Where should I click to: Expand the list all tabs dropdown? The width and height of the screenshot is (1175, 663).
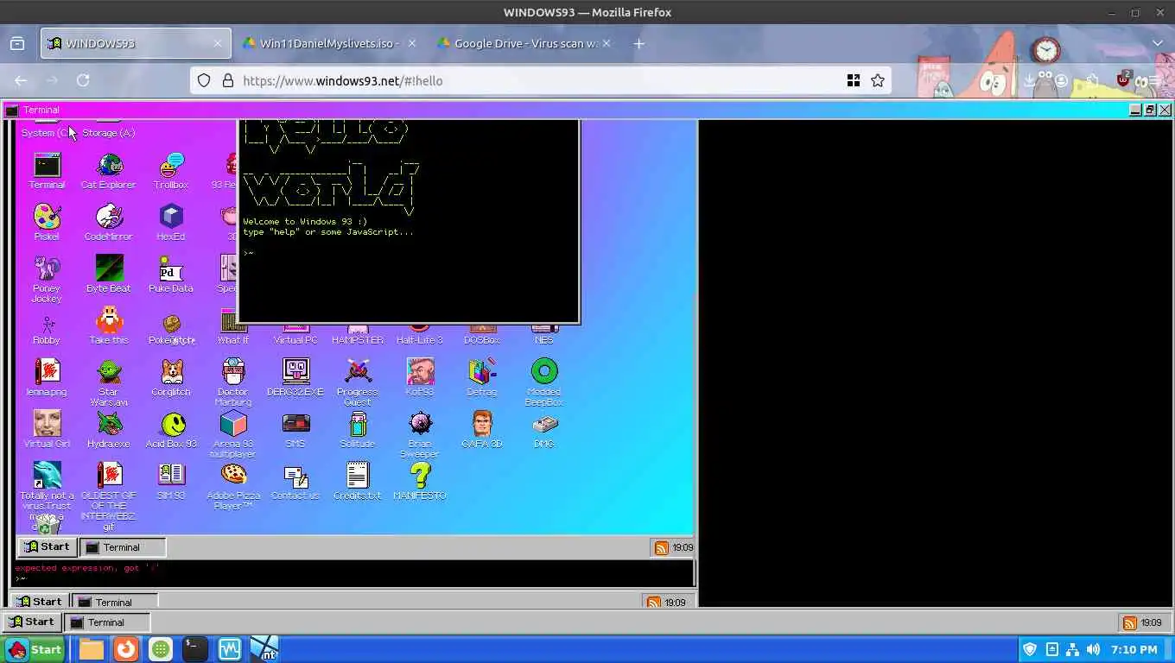pos(1158,43)
